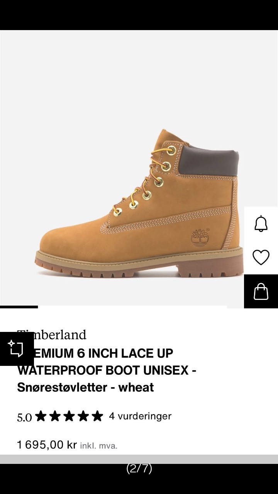This screenshot has height=494, width=278.
Task: Open the sparkle similar-items icon on left
Action: [x=17, y=349]
